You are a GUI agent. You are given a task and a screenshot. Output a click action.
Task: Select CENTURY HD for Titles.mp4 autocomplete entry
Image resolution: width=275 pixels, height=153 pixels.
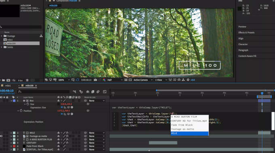tap(190, 121)
